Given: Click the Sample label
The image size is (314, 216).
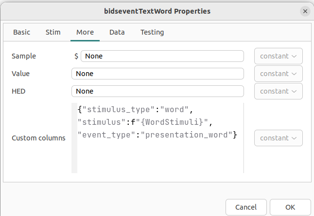Looking at the screenshot, I should [x=24, y=56].
